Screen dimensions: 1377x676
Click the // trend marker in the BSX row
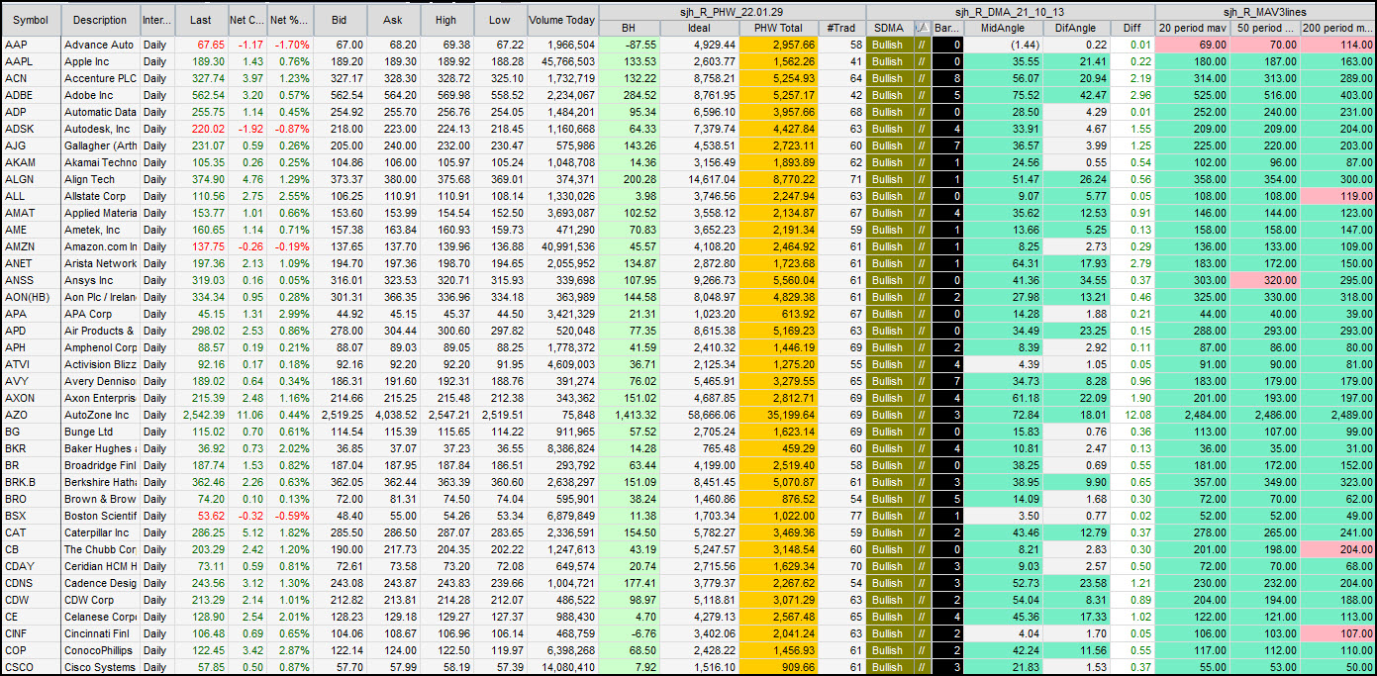click(x=922, y=516)
